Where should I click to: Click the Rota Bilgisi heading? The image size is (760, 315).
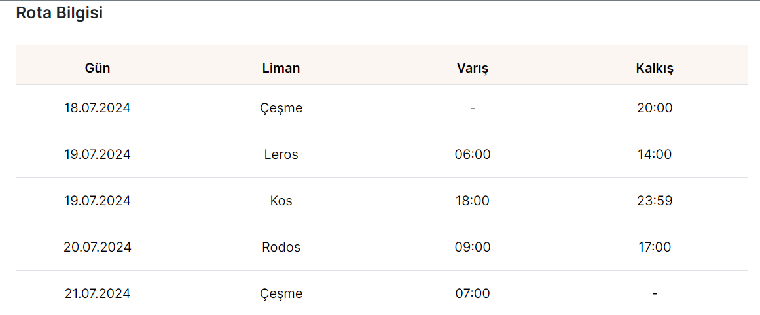point(59,13)
